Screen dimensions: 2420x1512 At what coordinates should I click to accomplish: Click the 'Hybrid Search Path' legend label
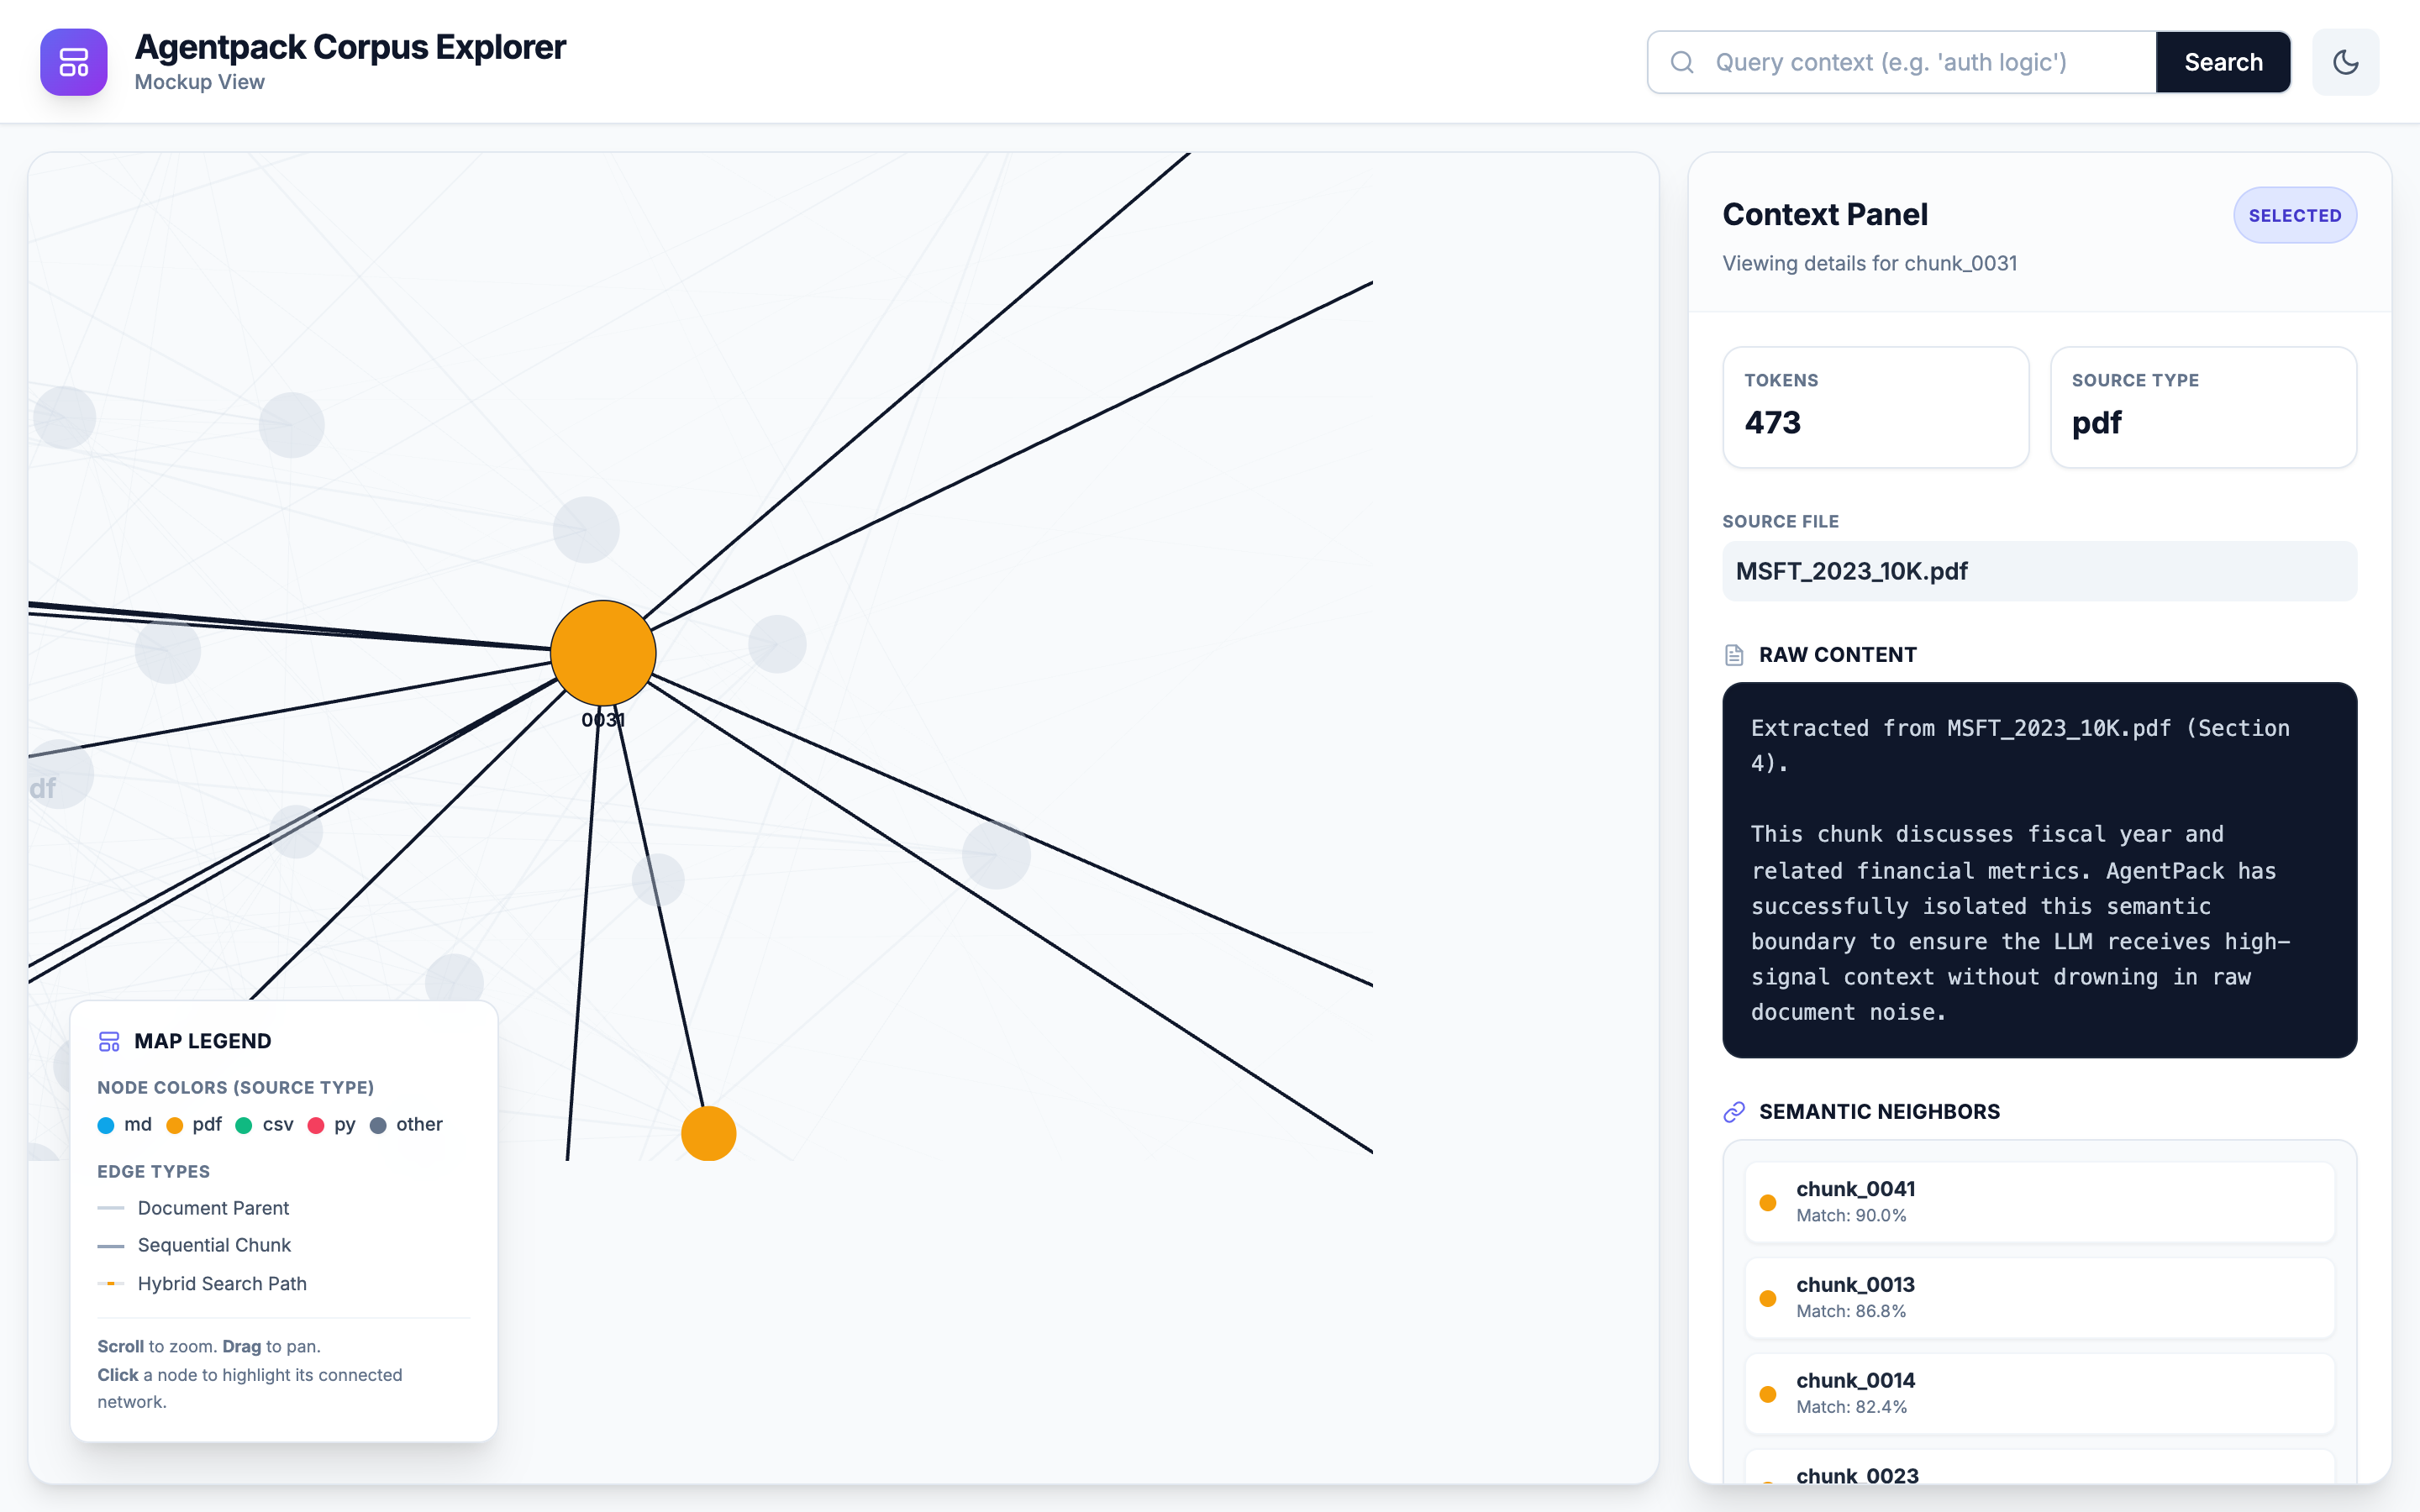222,1283
